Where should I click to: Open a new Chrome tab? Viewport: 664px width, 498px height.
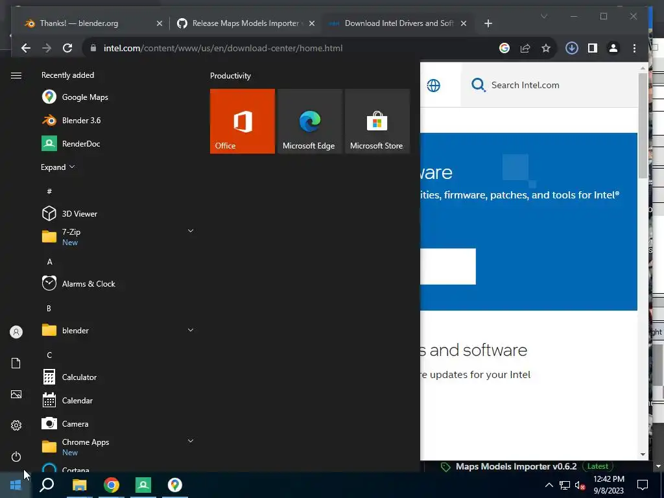click(x=488, y=23)
